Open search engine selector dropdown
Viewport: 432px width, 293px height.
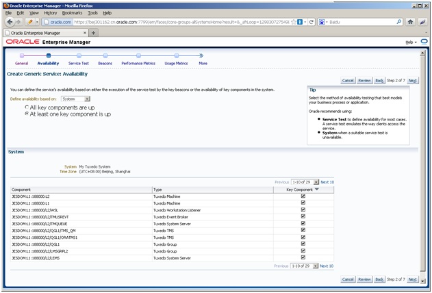tap(327, 22)
